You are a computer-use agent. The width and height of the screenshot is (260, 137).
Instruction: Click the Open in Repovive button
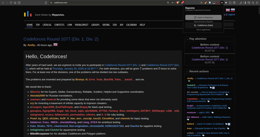click(203, 17)
